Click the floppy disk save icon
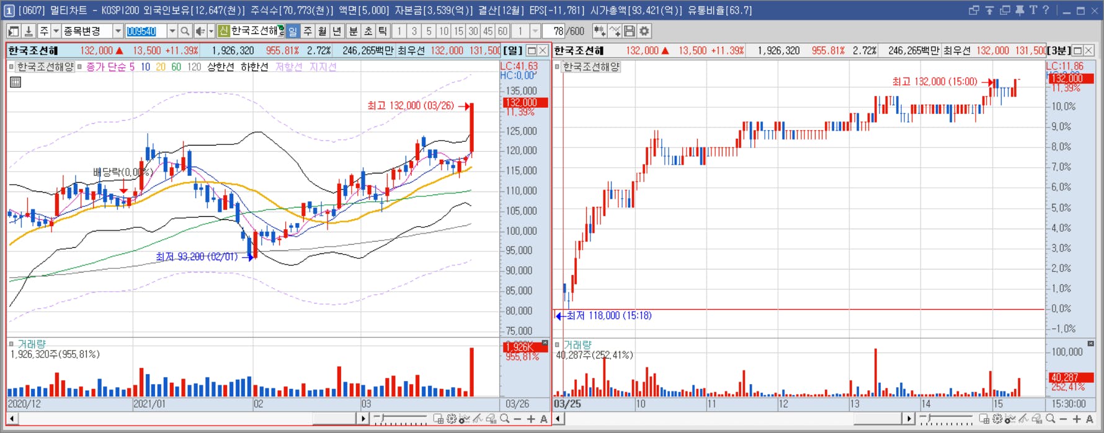 point(630,31)
